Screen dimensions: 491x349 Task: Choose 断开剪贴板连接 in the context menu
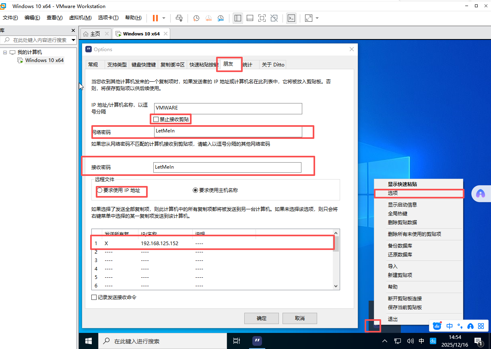419,299
